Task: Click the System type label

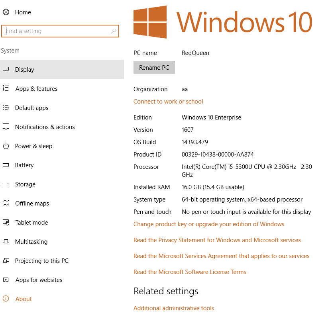Action: pyautogui.click(x=149, y=200)
